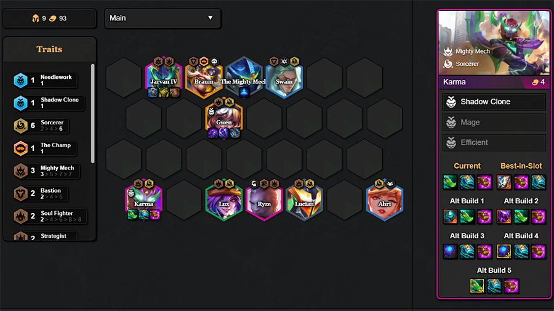Select the Jarvan IV champion hexagon
The height and width of the screenshot is (311, 554).
[164, 78]
